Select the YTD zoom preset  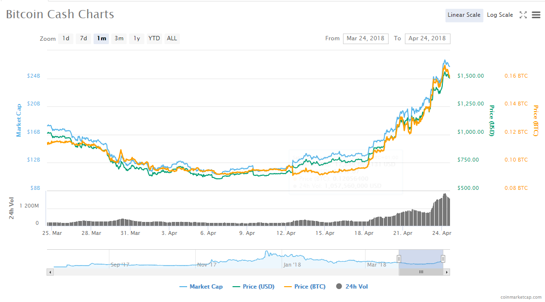pyautogui.click(x=154, y=38)
